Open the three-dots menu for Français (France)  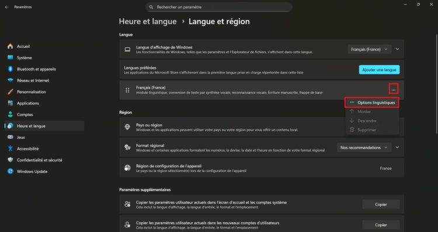[x=393, y=89]
